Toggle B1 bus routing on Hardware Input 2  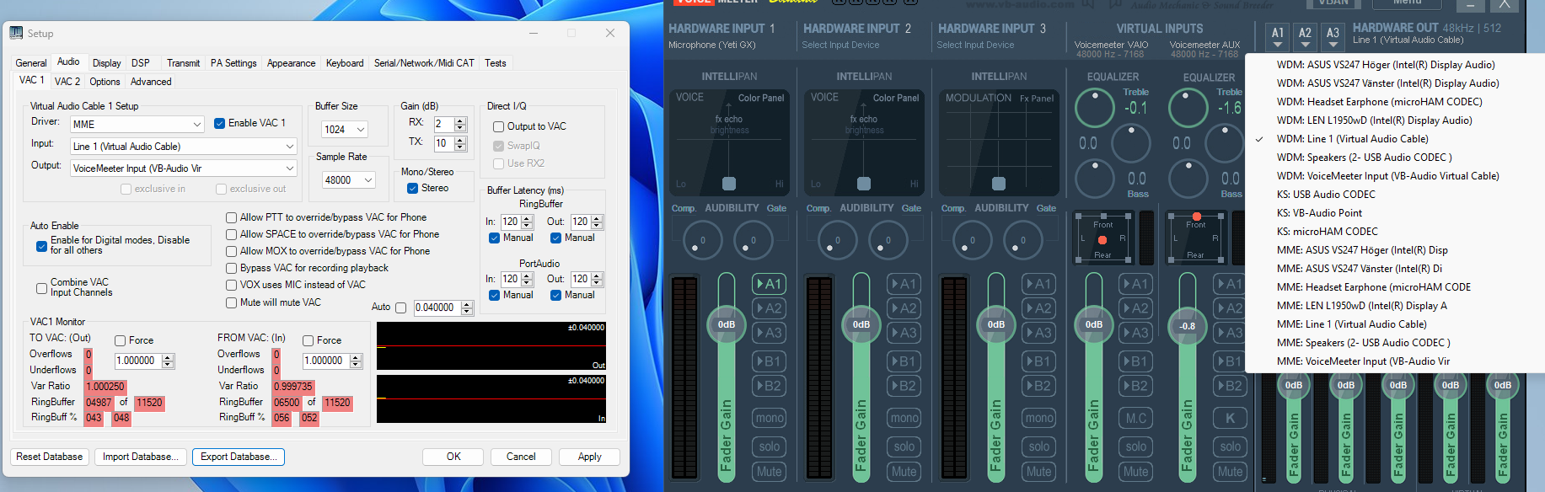pyautogui.click(x=904, y=361)
